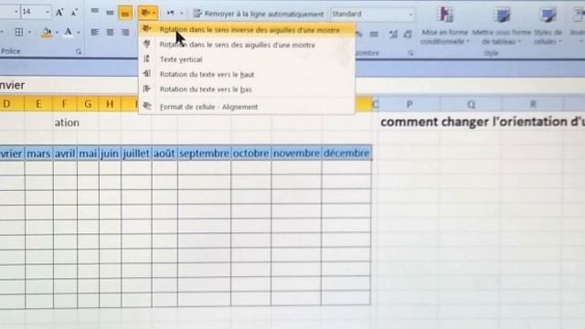The width and height of the screenshot is (585, 329).
Task: Click the thousands separator style icon
Action: coord(374,35)
